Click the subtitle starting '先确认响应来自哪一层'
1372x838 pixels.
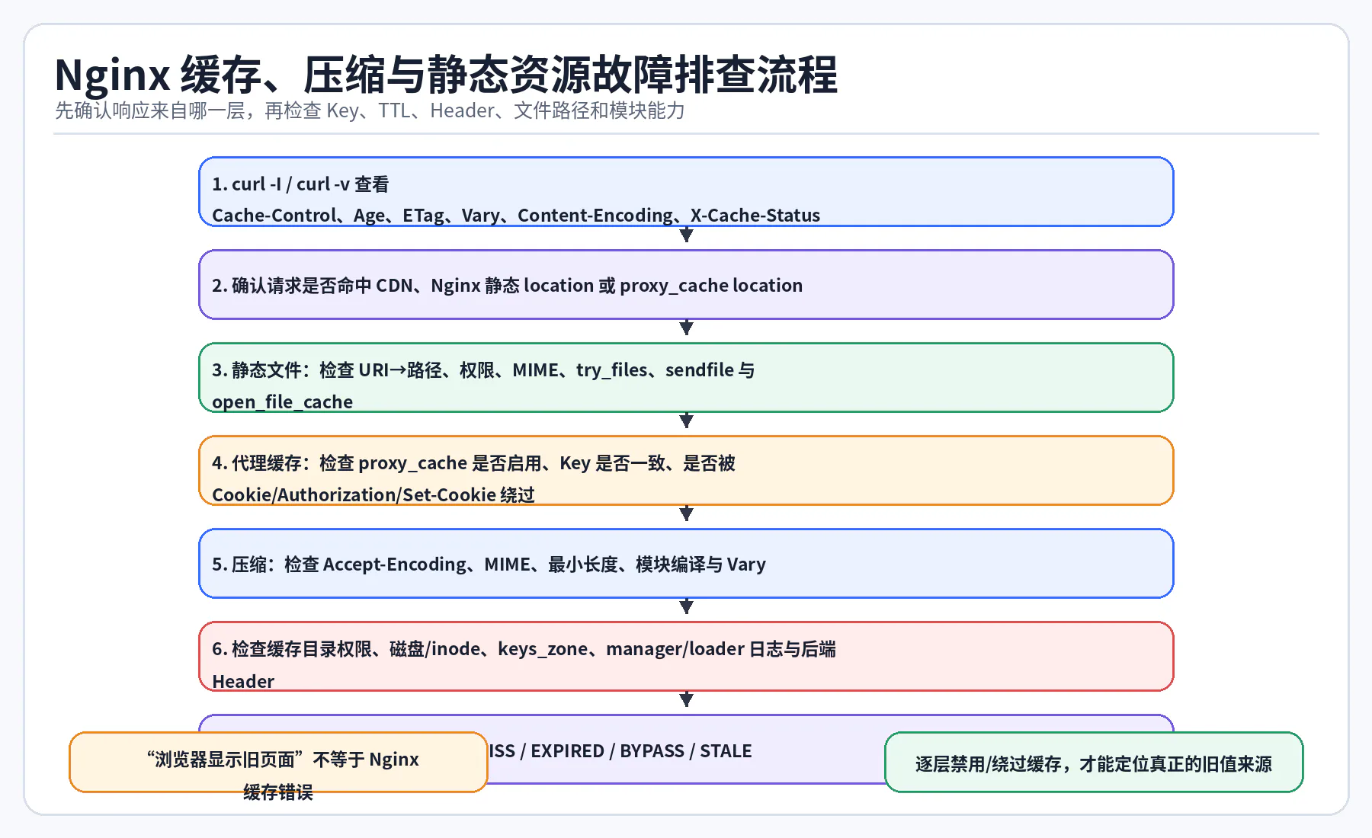pyautogui.click(x=370, y=111)
